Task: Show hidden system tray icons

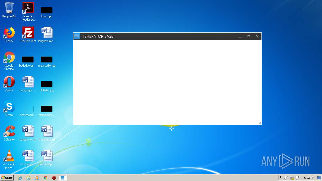Action: [281, 178]
